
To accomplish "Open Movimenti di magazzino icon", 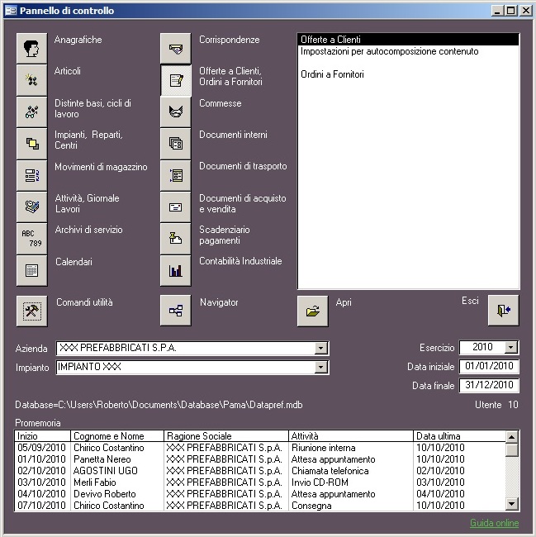I will coord(32,175).
